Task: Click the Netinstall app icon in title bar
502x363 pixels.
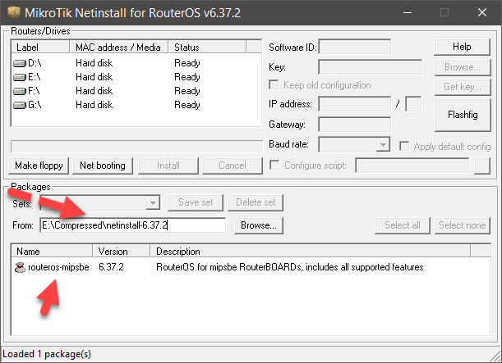Action: click(14, 12)
